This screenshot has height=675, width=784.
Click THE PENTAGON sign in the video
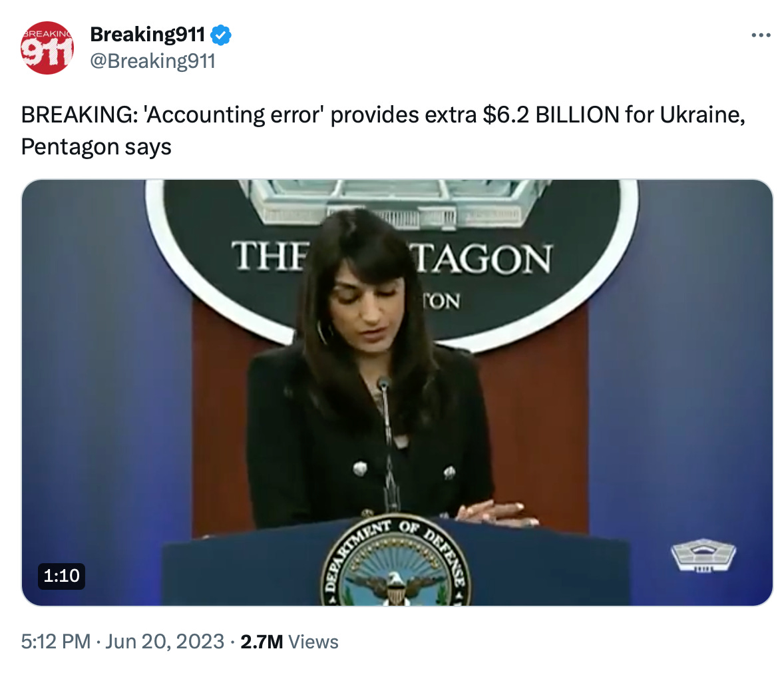click(391, 258)
